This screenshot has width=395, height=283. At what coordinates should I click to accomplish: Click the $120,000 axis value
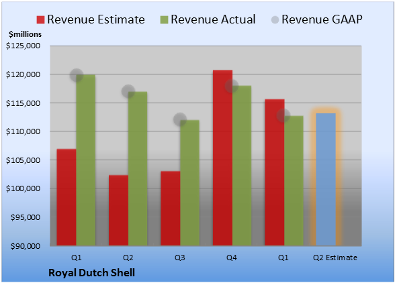(23, 74)
